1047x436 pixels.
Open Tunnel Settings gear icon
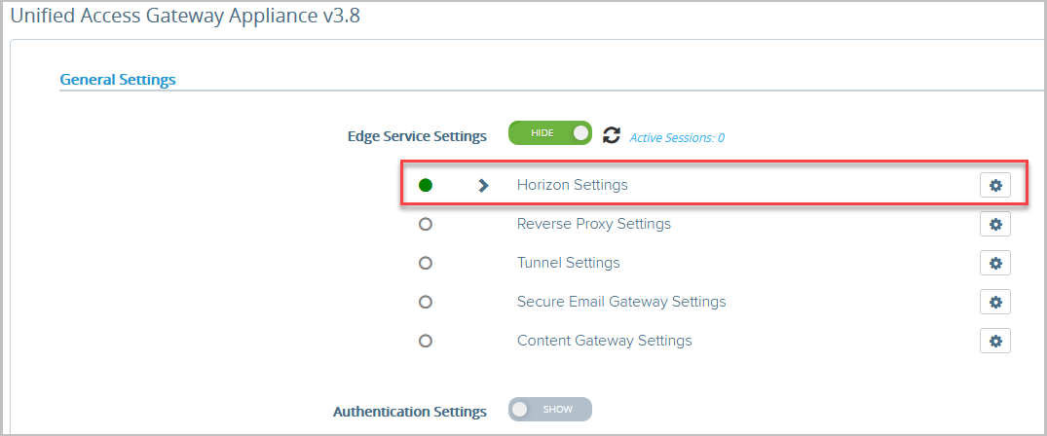pyautogui.click(x=995, y=263)
